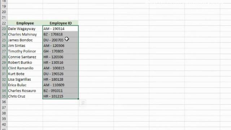This screenshot has height=130, width=231.
Task: Click cell containing Charles Mahinay
Action: (25, 34)
